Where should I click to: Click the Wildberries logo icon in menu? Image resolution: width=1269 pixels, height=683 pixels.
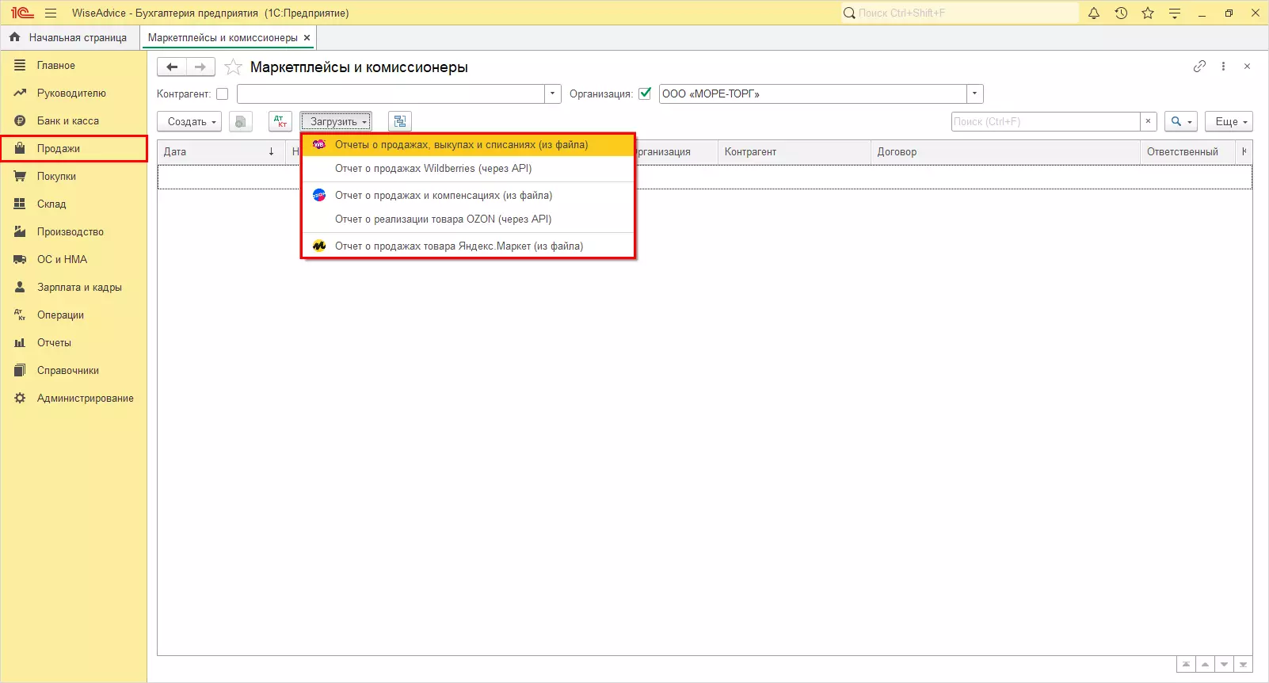pos(319,144)
